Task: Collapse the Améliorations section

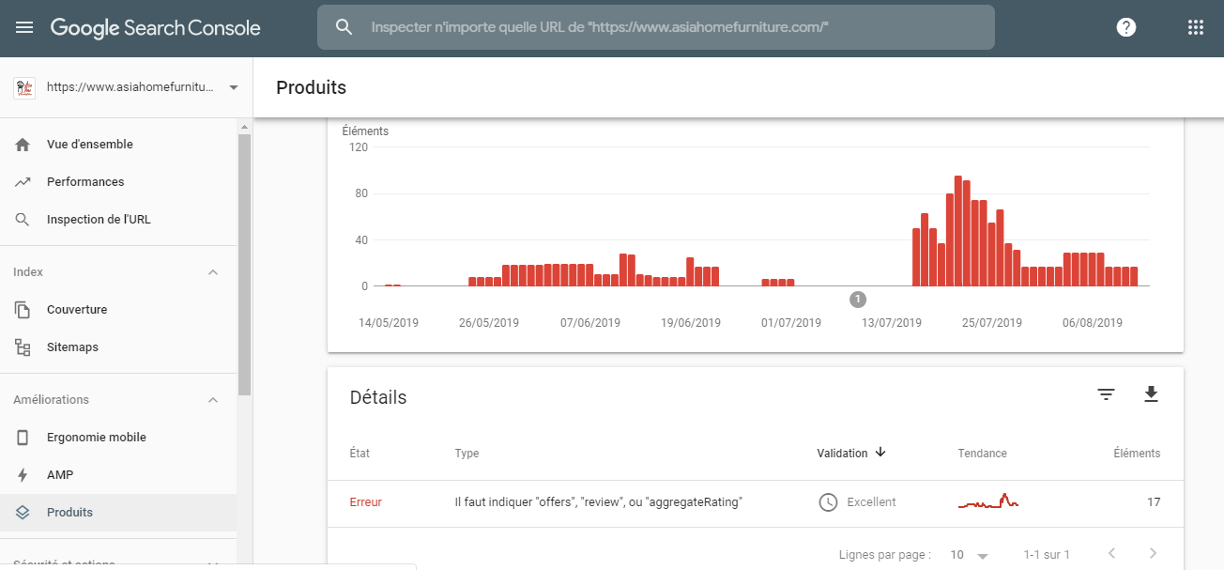Action: tap(213, 400)
